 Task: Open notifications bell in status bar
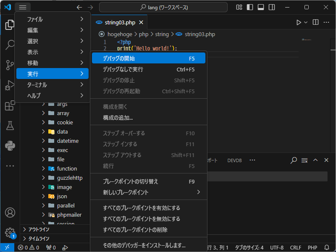[x=327, y=248]
